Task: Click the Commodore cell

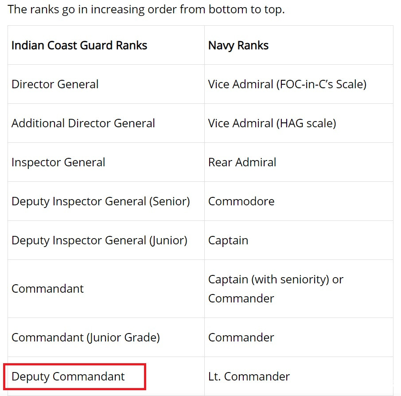Action: [241, 201]
